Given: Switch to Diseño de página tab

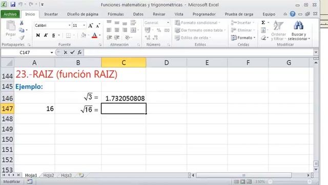Looking at the screenshot, I should pos(83,14).
